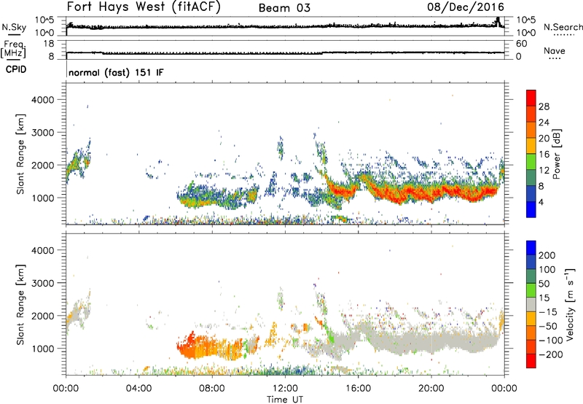583x404 pixels.
Task: Click the '2000' tick of the velocity panel
Action: (x=43, y=316)
